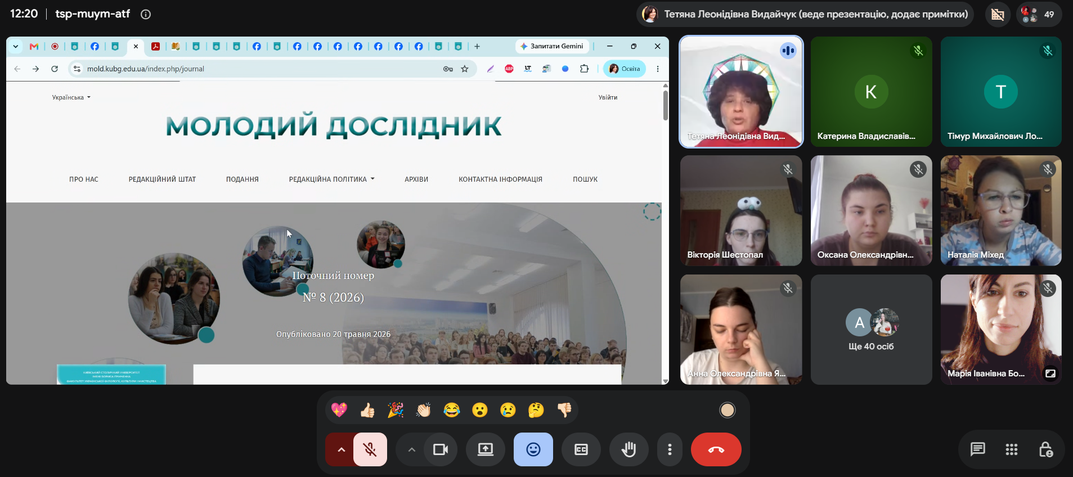The image size is (1073, 477).
Task: Open the Activities grid icon
Action: 1011,449
